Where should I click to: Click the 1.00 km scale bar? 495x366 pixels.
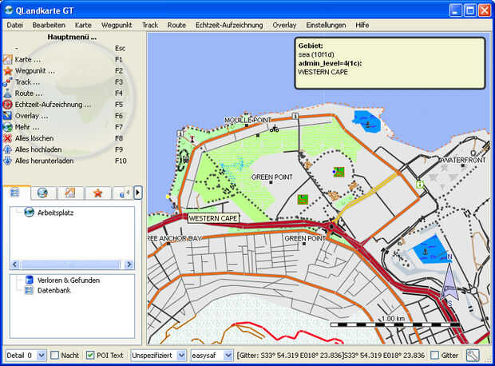click(394, 324)
